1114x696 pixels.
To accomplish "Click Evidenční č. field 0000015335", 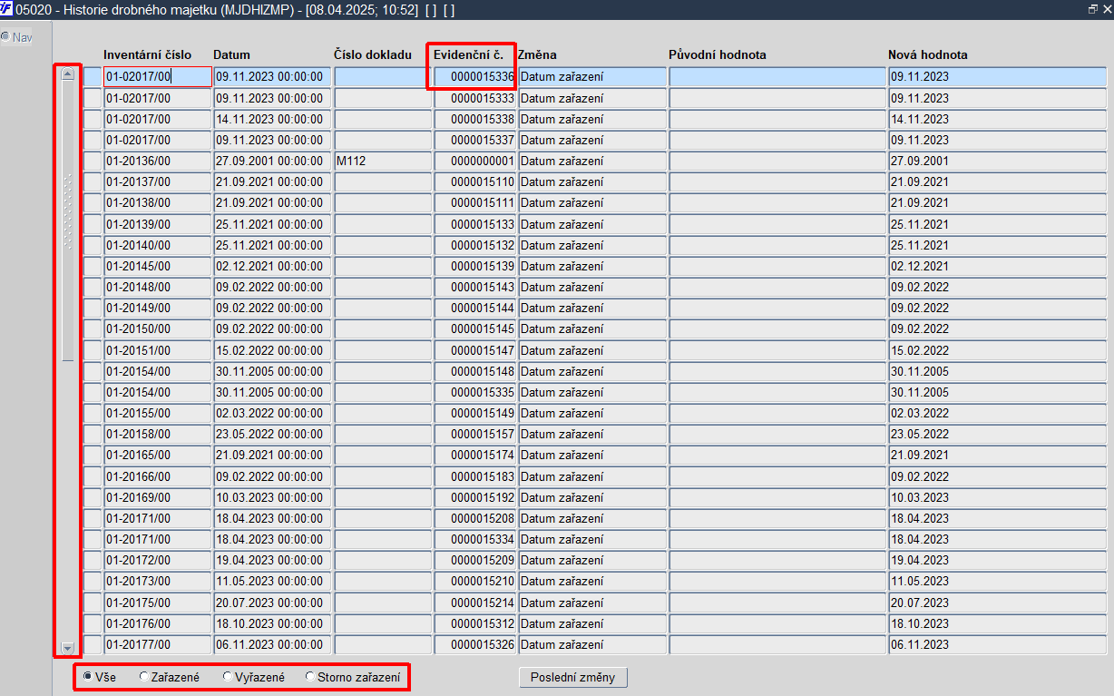I will (x=474, y=392).
